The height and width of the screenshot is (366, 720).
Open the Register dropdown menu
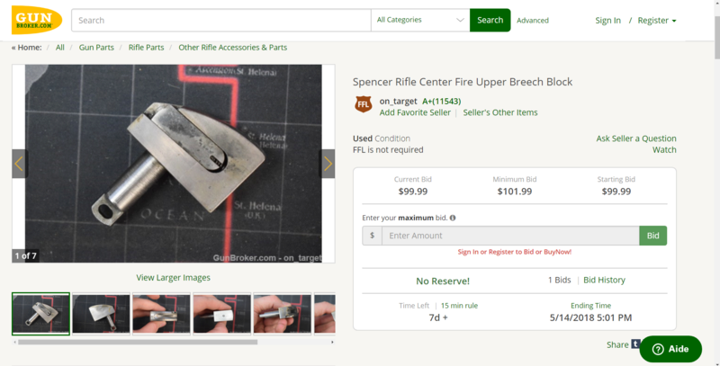point(657,20)
